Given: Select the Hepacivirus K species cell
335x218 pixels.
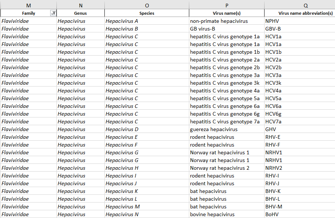Looking at the screenshot, I should tap(147, 191).
